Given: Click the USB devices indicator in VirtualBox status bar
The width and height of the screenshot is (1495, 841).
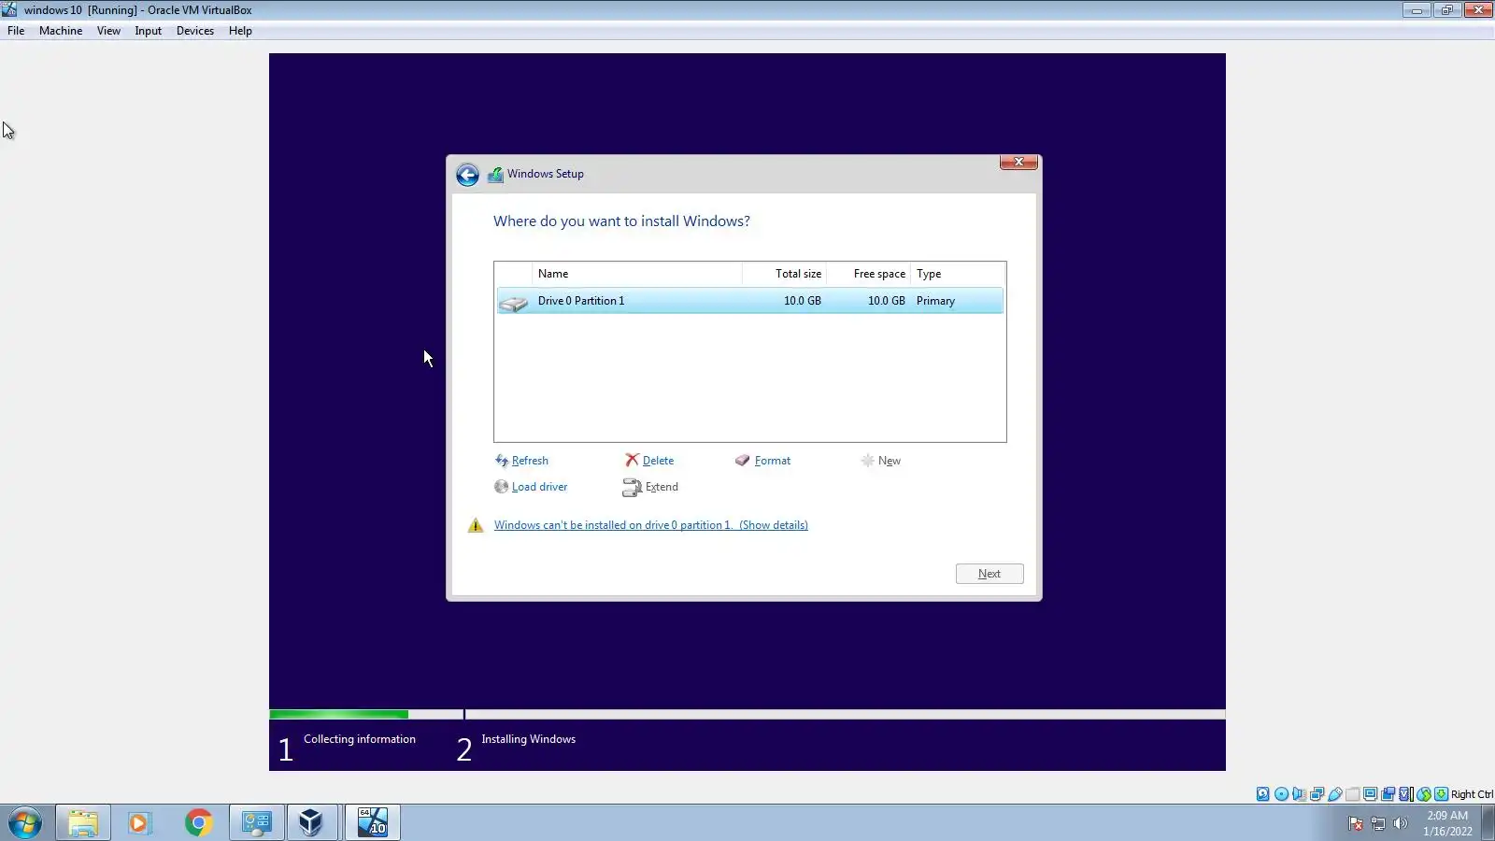Looking at the screenshot, I should pyautogui.click(x=1334, y=794).
